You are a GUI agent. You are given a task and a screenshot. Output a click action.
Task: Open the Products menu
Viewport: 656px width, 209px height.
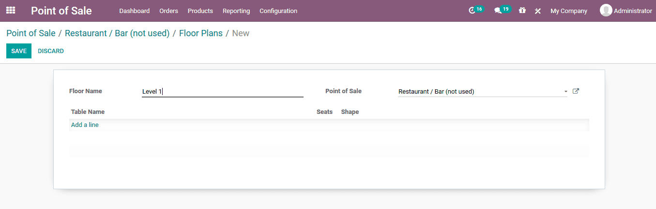click(x=200, y=11)
